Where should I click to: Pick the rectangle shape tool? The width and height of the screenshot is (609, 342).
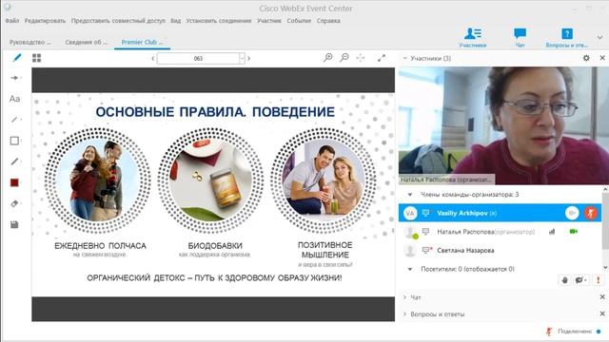pos(14,141)
